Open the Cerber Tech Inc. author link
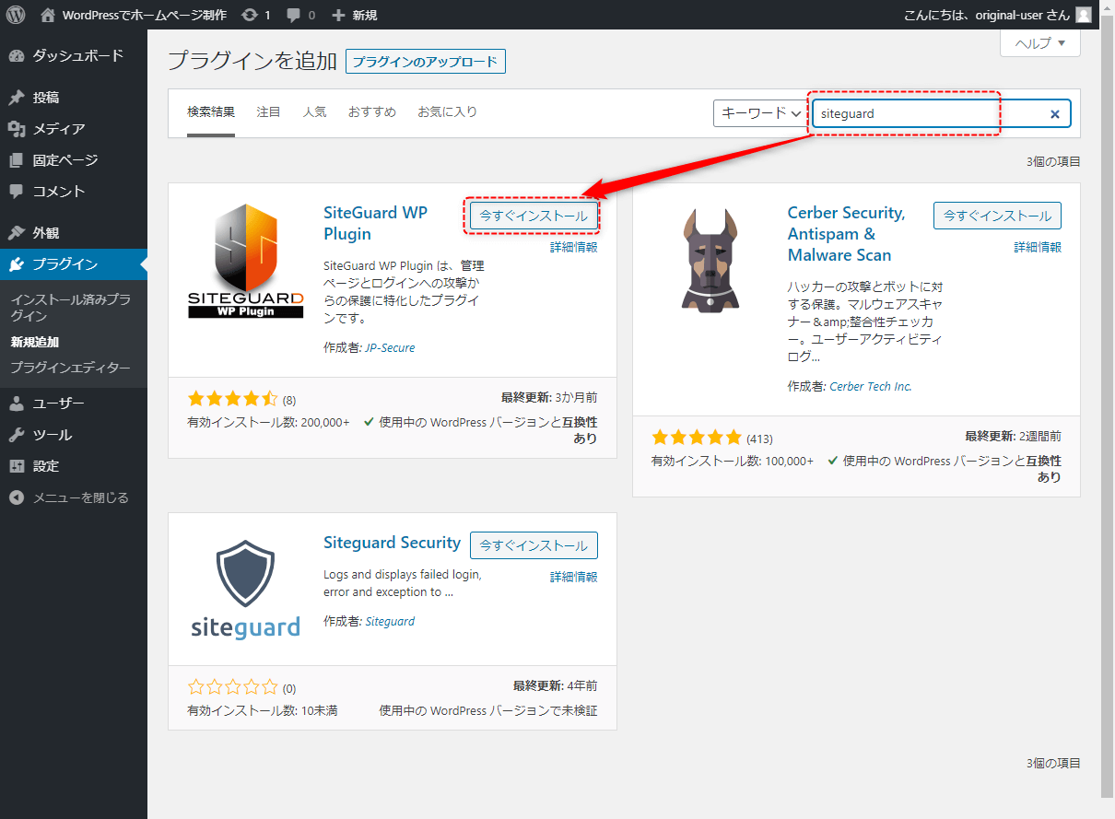Viewport: 1115px width, 819px height. [x=871, y=386]
